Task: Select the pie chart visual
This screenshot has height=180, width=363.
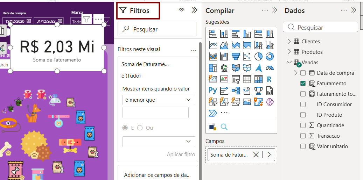Action: click(258, 56)
